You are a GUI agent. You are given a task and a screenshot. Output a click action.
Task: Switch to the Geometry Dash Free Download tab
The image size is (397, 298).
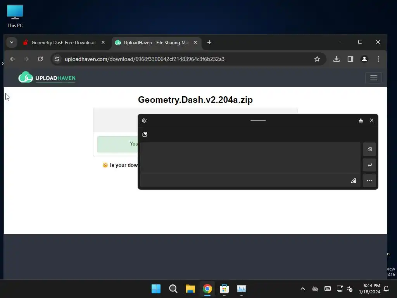63,43
